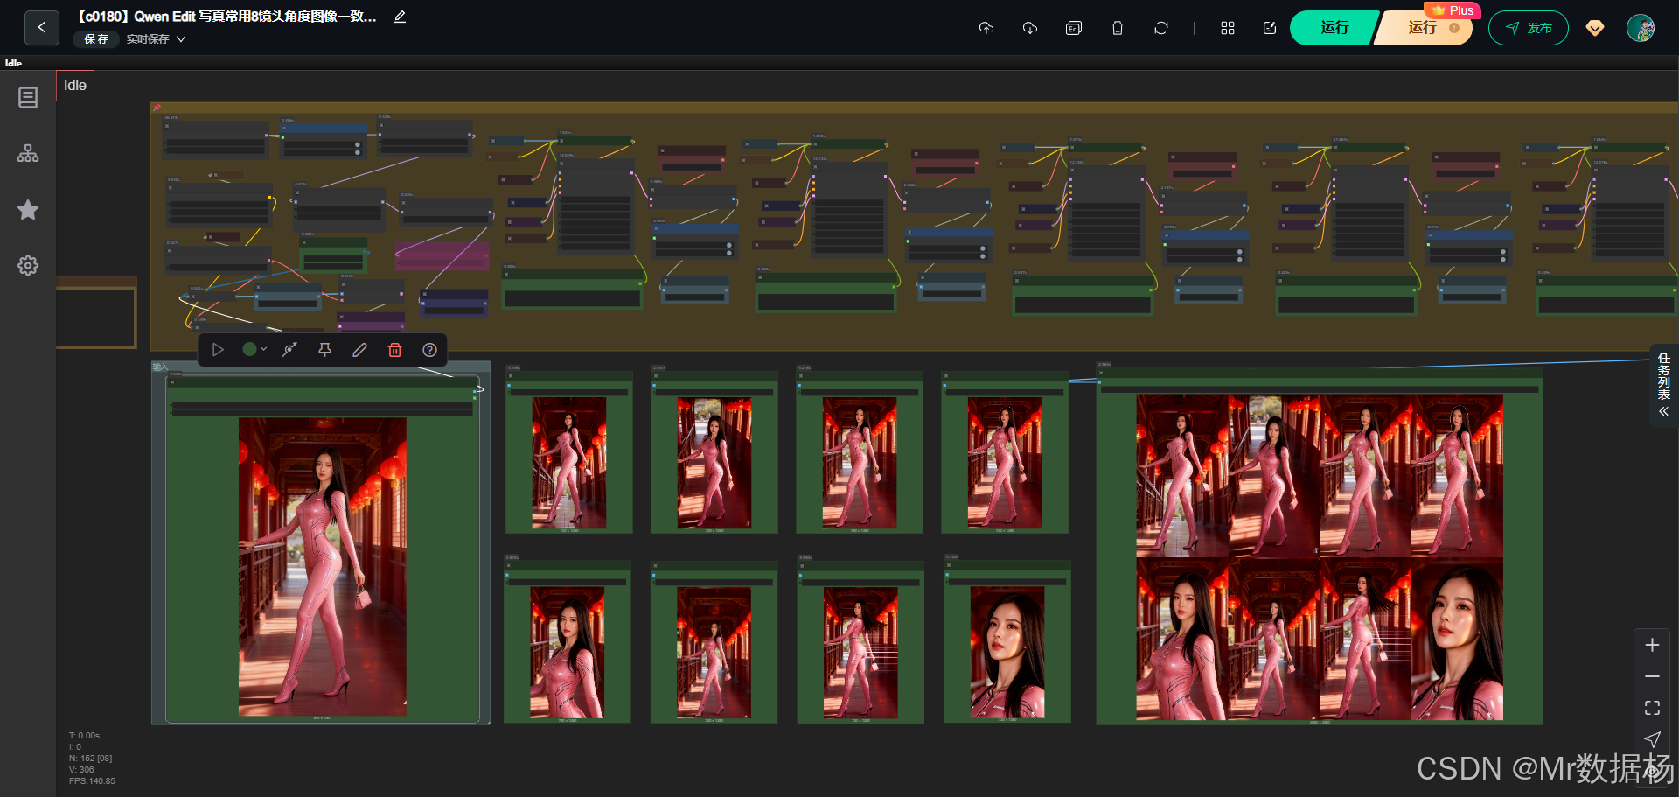Zoom out with the minus button
This screenshot has height=797, width=1679.
[1652, 676]
